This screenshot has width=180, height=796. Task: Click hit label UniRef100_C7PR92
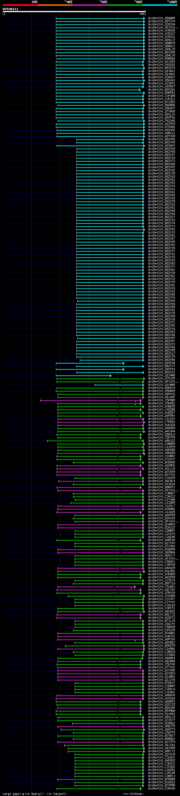coord(161,422)
